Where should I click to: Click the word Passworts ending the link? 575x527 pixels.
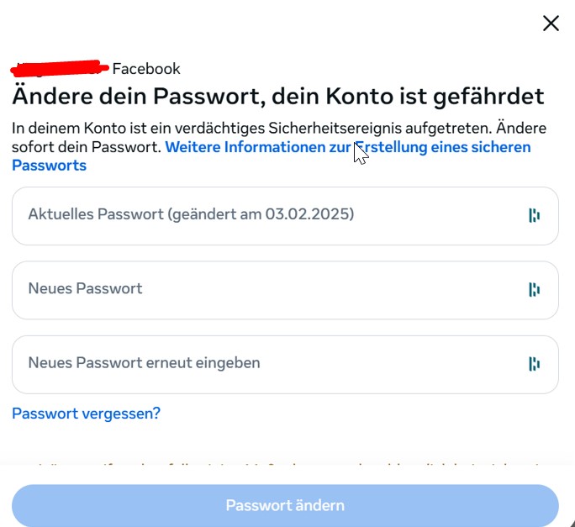tap(49, 166)
